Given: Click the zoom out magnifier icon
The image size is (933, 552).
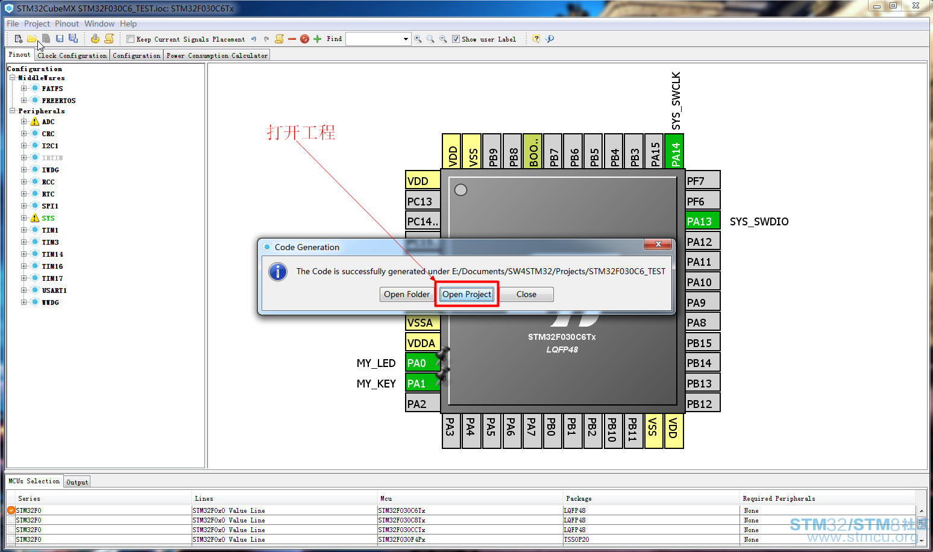Looking at the screenshot, I should click(x=443, y=39).
